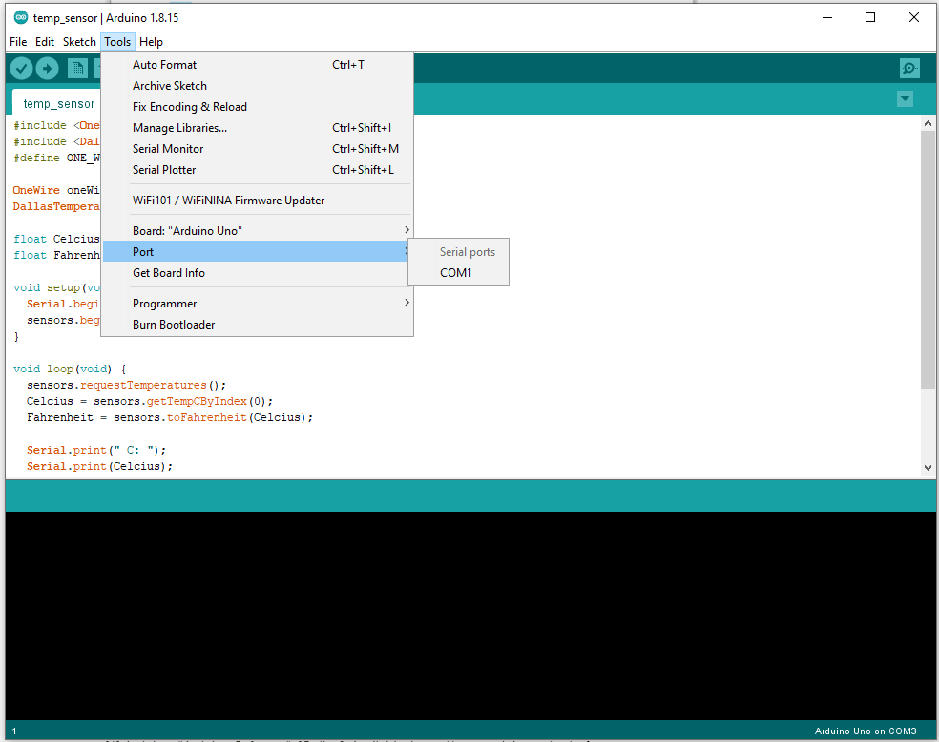The image size is (939, 742).
Task: Open Serial Monitor magnifier icon in toolbar
Action: (x=909, y=69)
